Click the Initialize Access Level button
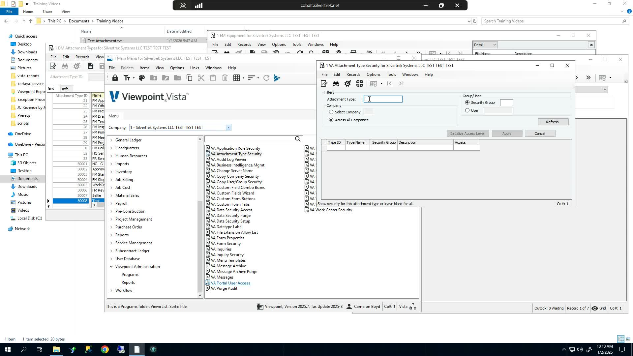 click(467, 133)
